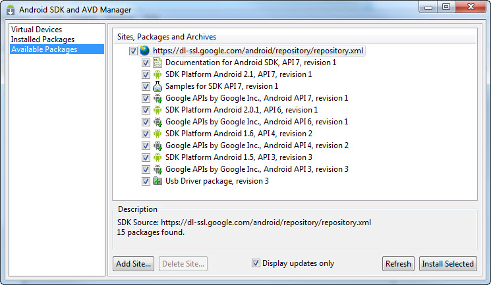Select Available Packages in the sidebar
Image resolution: width=491 pixels, height=285 pixels.
(x=57, y=49)
